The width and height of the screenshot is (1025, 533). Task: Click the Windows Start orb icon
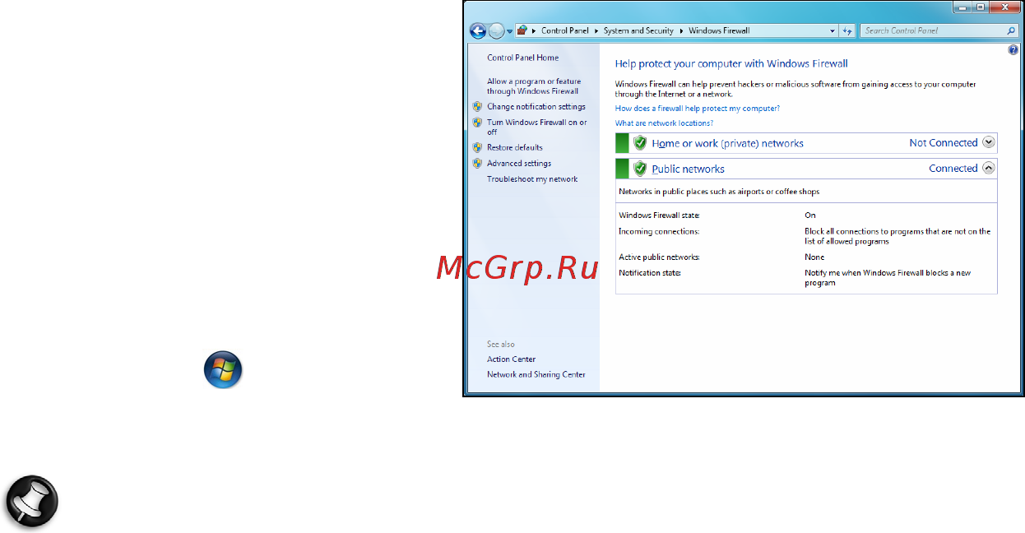[223, 369]
